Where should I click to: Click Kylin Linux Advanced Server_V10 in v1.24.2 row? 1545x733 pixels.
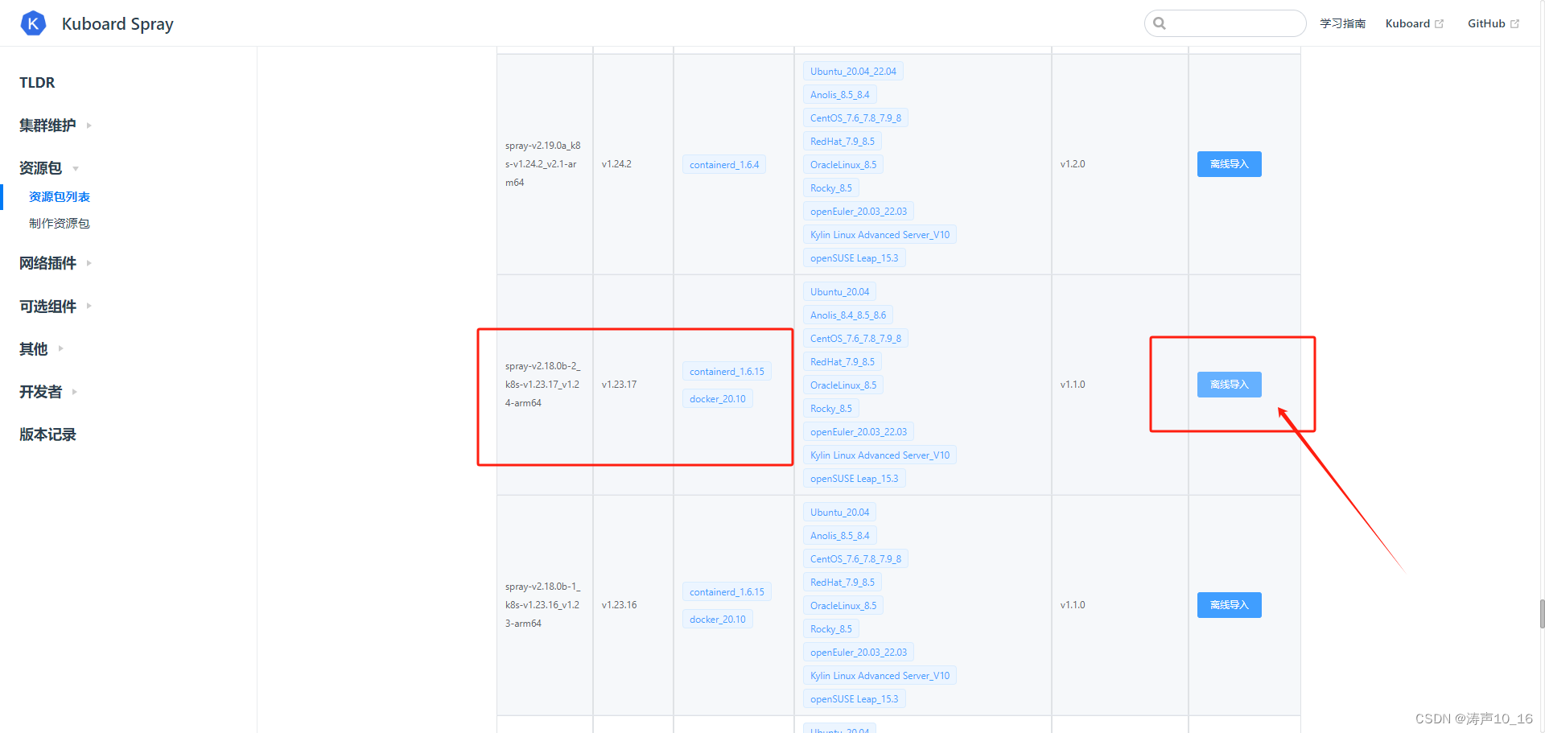pos(880,234)
